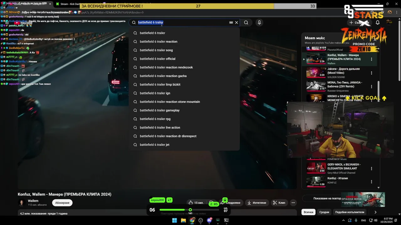Select the Всички filter chip
Viewport: 401px width, 225px height.
pyautogui.click(x=309, y=212)
